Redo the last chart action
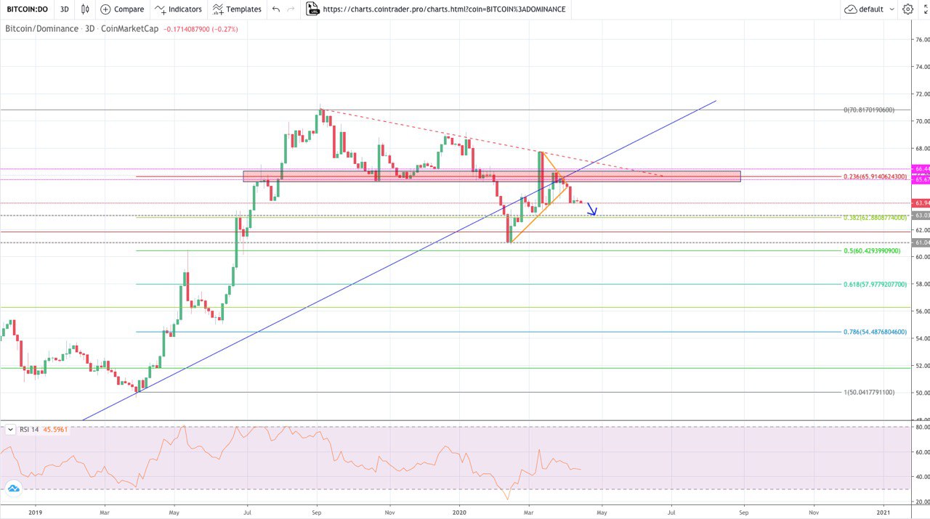Screen dimensions: 930x519 pyautogui.click(x=291, y=9)
